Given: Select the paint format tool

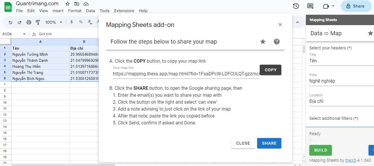Looking at the screenshot, I should tap(38, 22).
